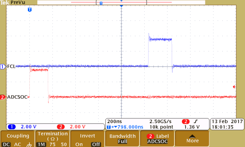Turn Invert On
245x147 pixels.
pos(79,144)
